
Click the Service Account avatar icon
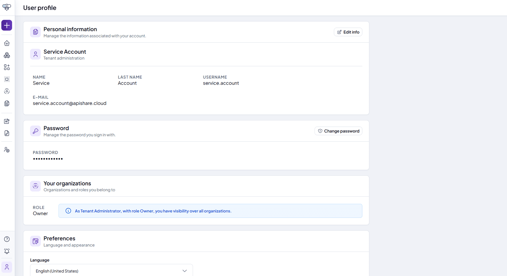[x=35, y=54]
